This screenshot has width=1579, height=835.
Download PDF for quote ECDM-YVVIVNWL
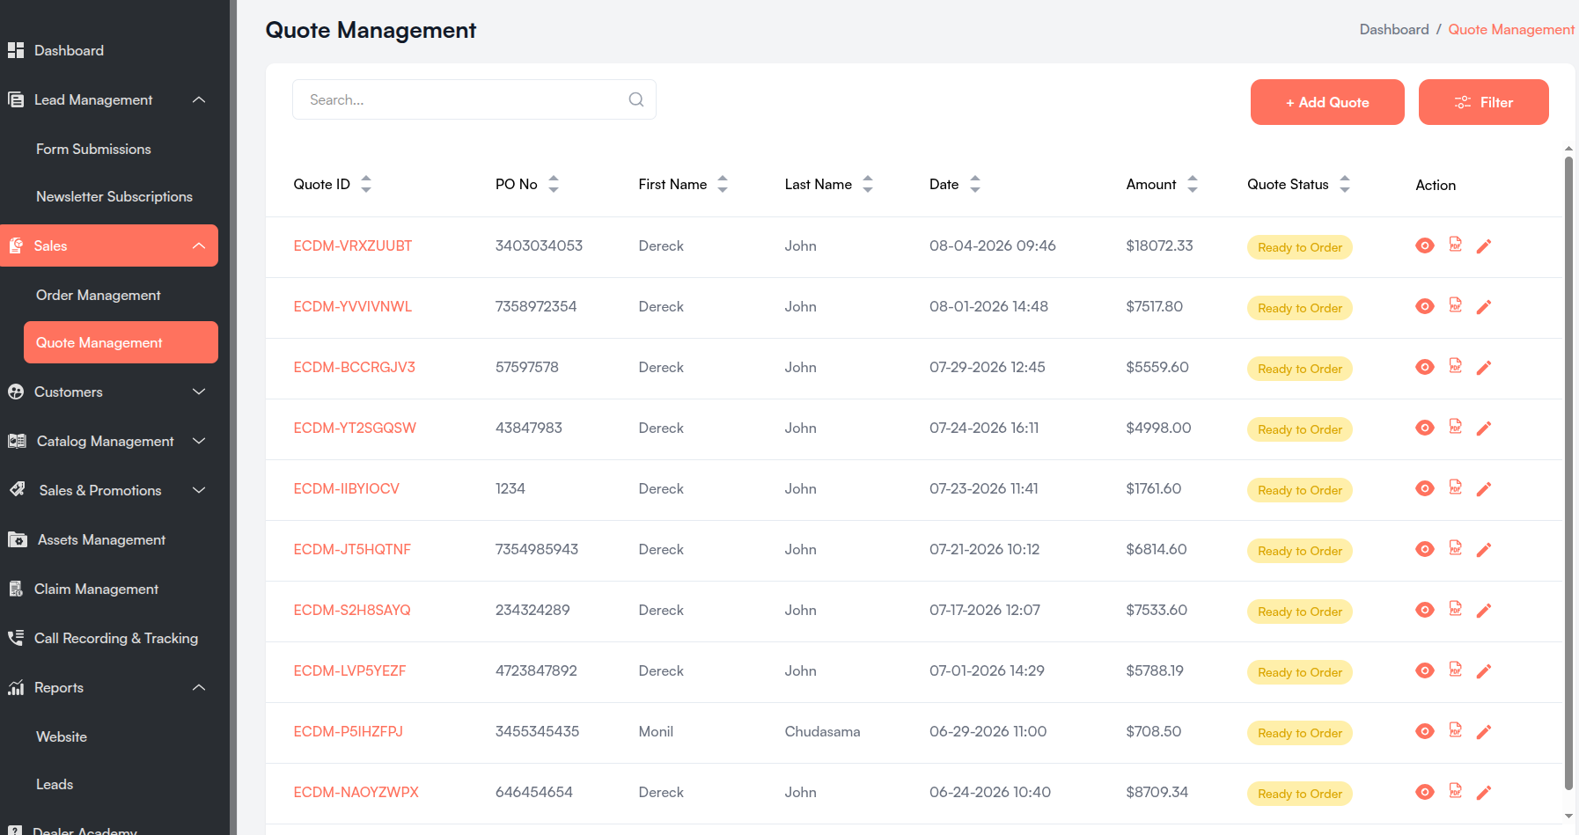(1456, 305)
